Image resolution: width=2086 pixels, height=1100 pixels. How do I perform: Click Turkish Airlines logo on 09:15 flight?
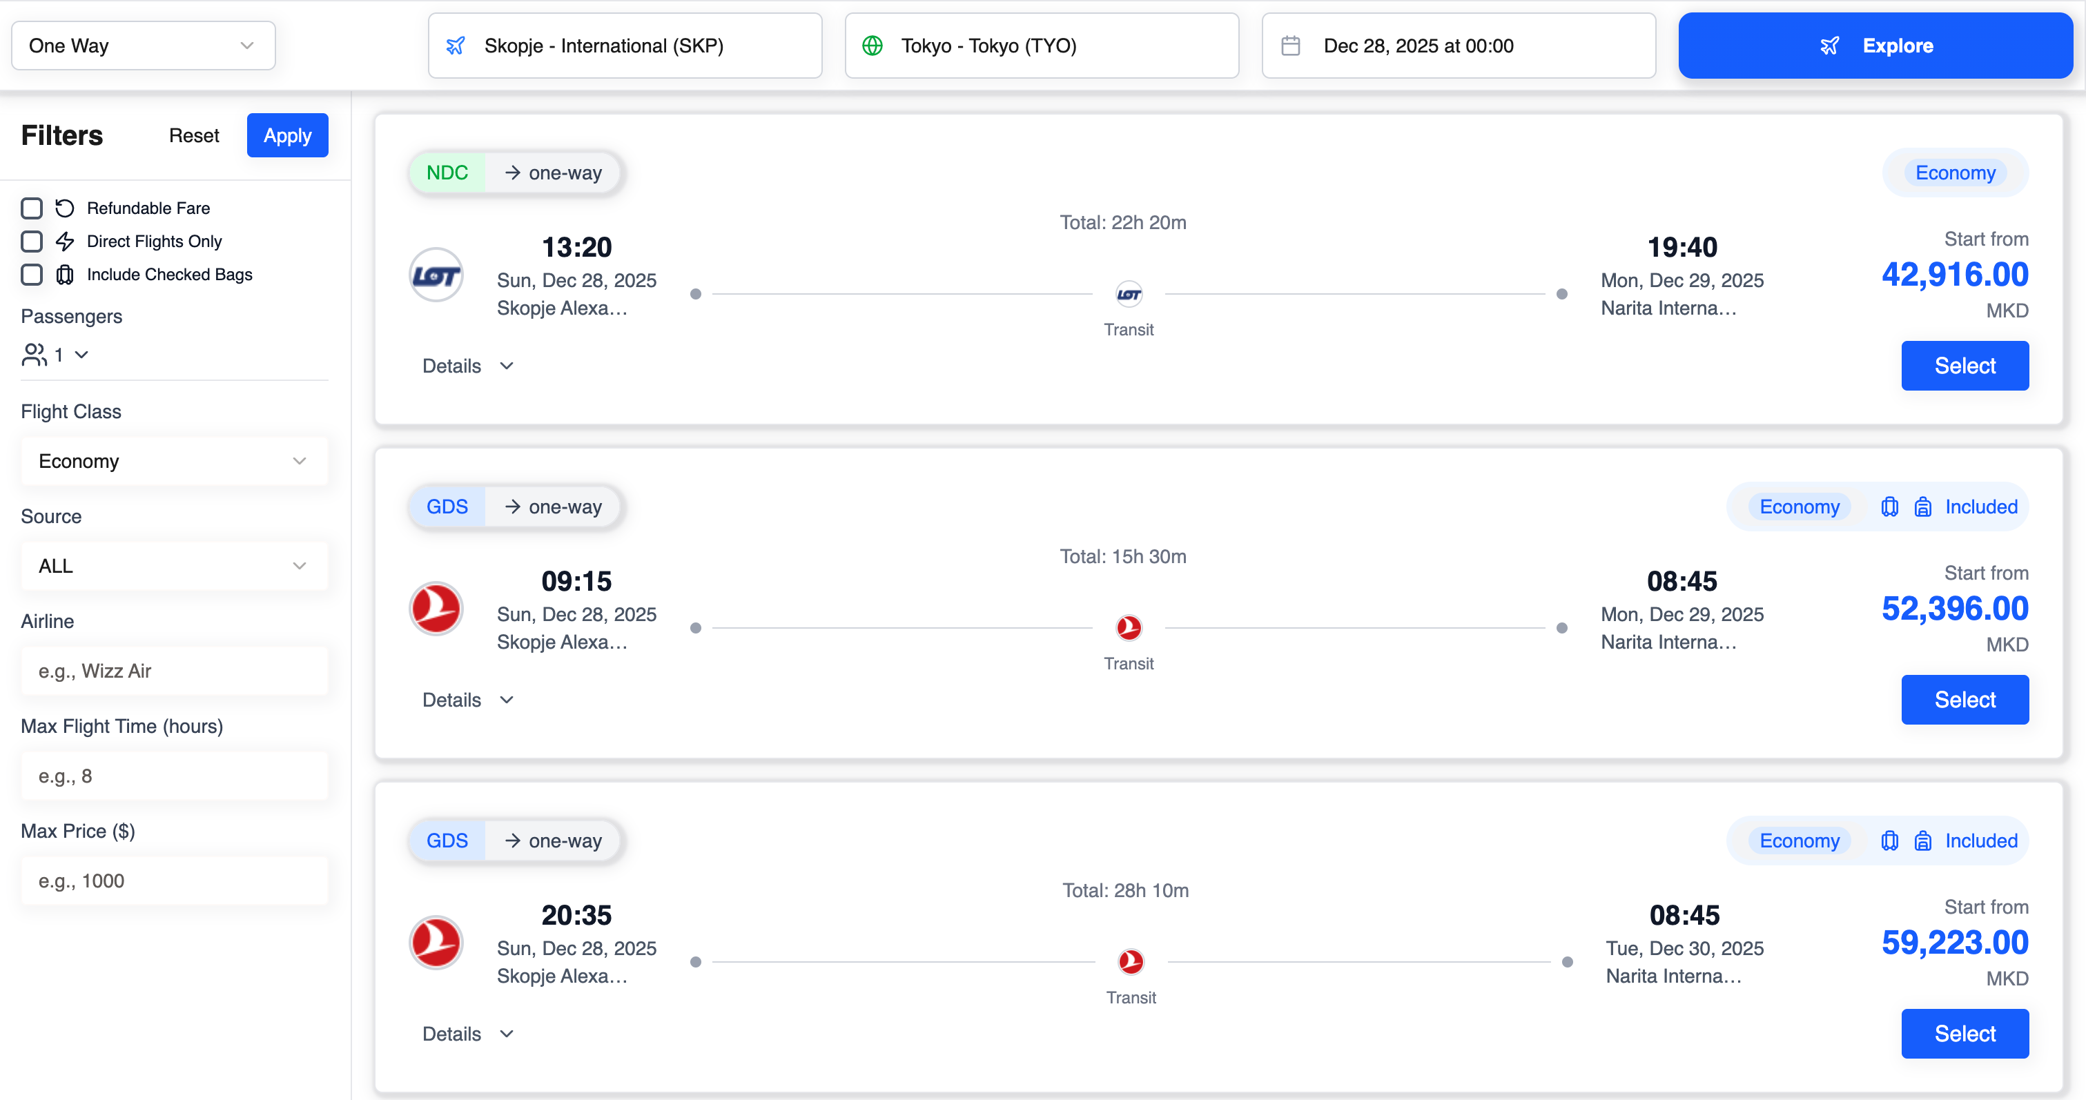[436, 609]
